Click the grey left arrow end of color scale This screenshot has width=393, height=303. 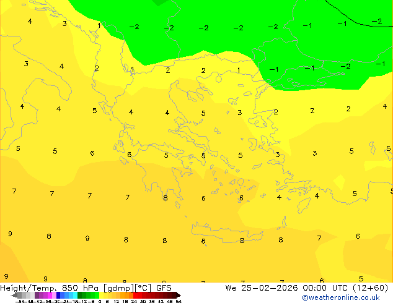click(x=14, y=295)
